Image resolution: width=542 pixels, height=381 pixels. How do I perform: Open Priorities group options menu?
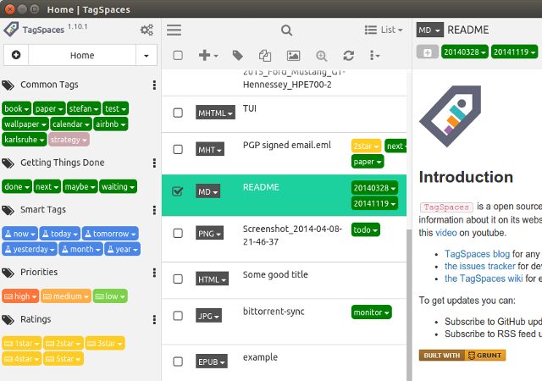pos(154,273)
